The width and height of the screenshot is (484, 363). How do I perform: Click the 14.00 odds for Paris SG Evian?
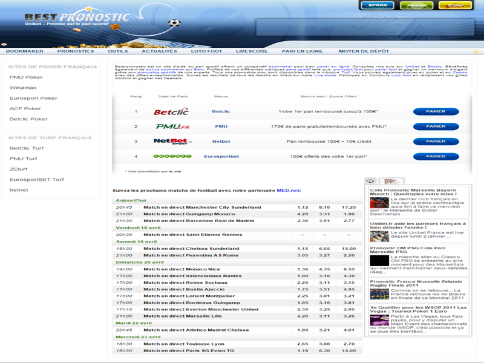[349, 351]
